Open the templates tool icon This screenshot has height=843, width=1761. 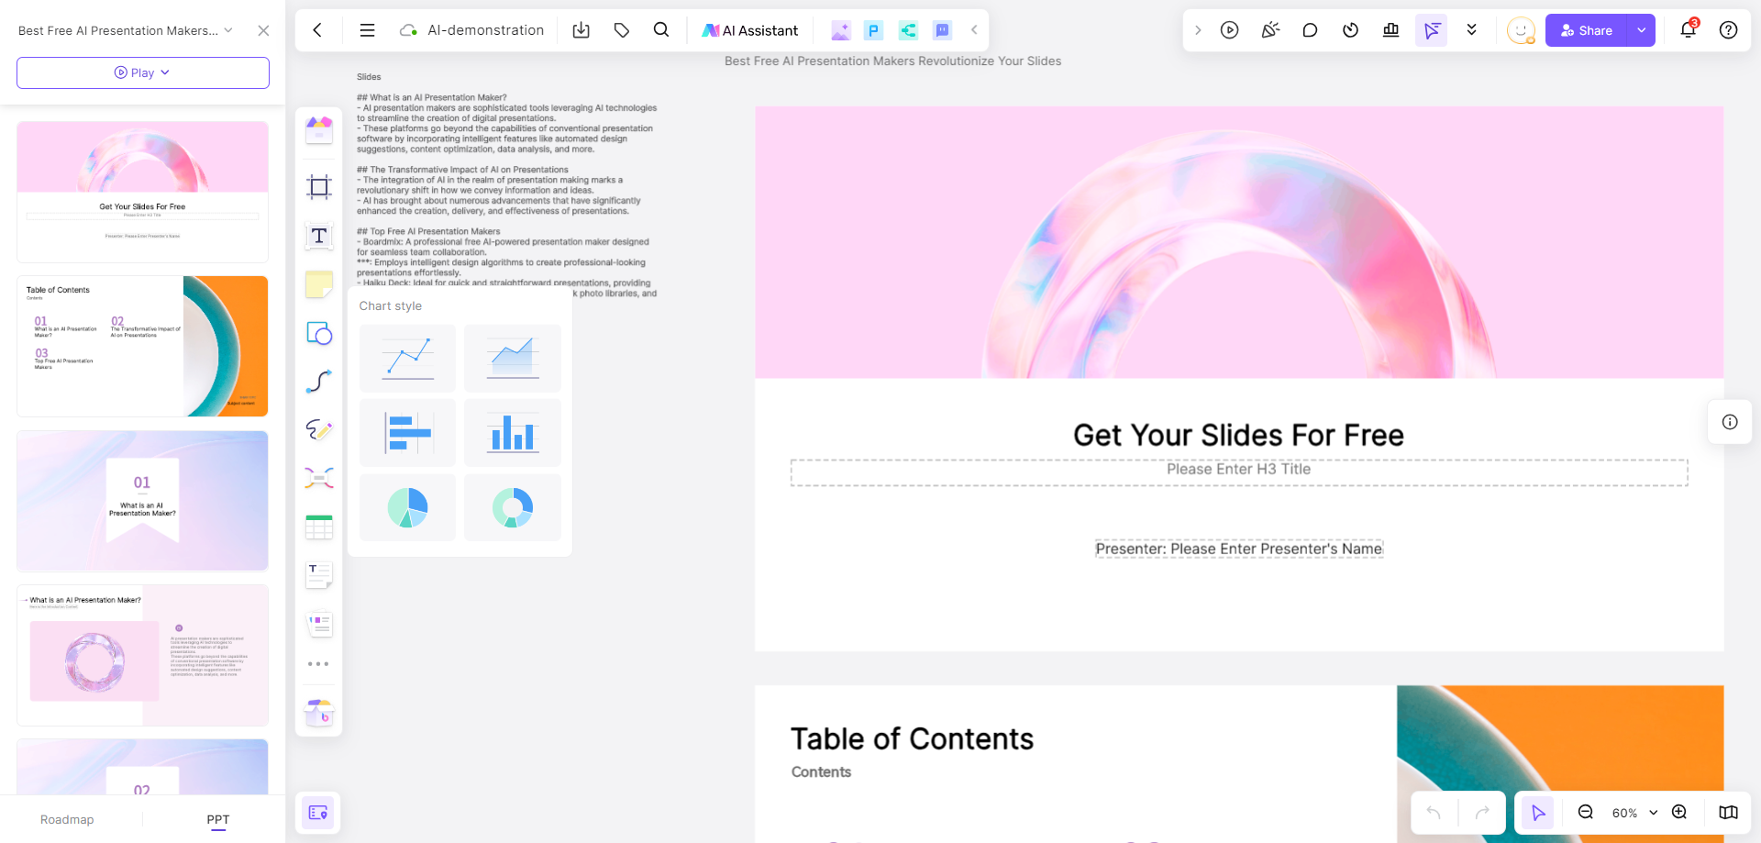tap(319, 130)
